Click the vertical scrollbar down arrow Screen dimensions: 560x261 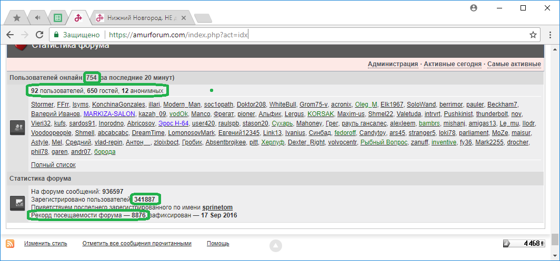555,256
